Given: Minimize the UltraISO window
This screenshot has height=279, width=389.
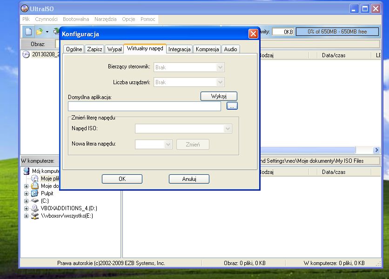Looking at the screenshot, I should pyautogui.click(x=354, y=9).
